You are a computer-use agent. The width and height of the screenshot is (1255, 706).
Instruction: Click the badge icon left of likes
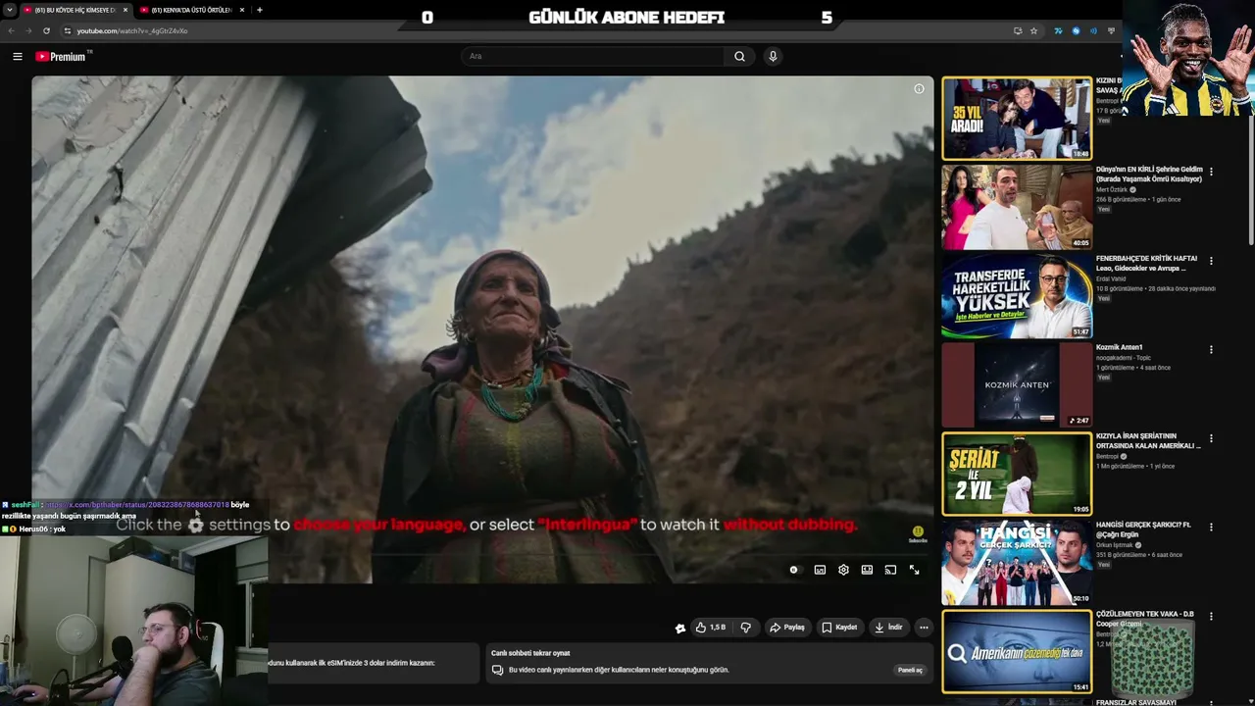[680, 629]
